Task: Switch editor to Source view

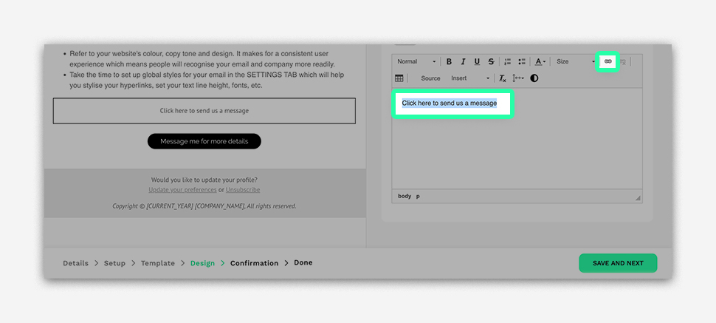Action: pyautogui.click(x=430, y=78)
